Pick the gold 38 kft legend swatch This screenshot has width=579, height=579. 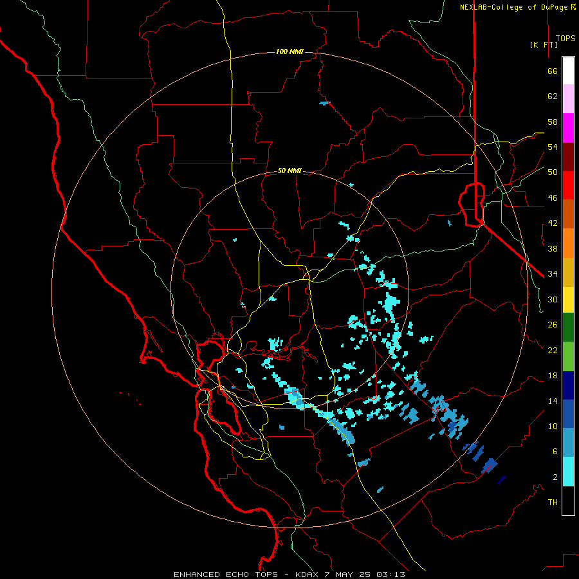click(x=568, y=272)
